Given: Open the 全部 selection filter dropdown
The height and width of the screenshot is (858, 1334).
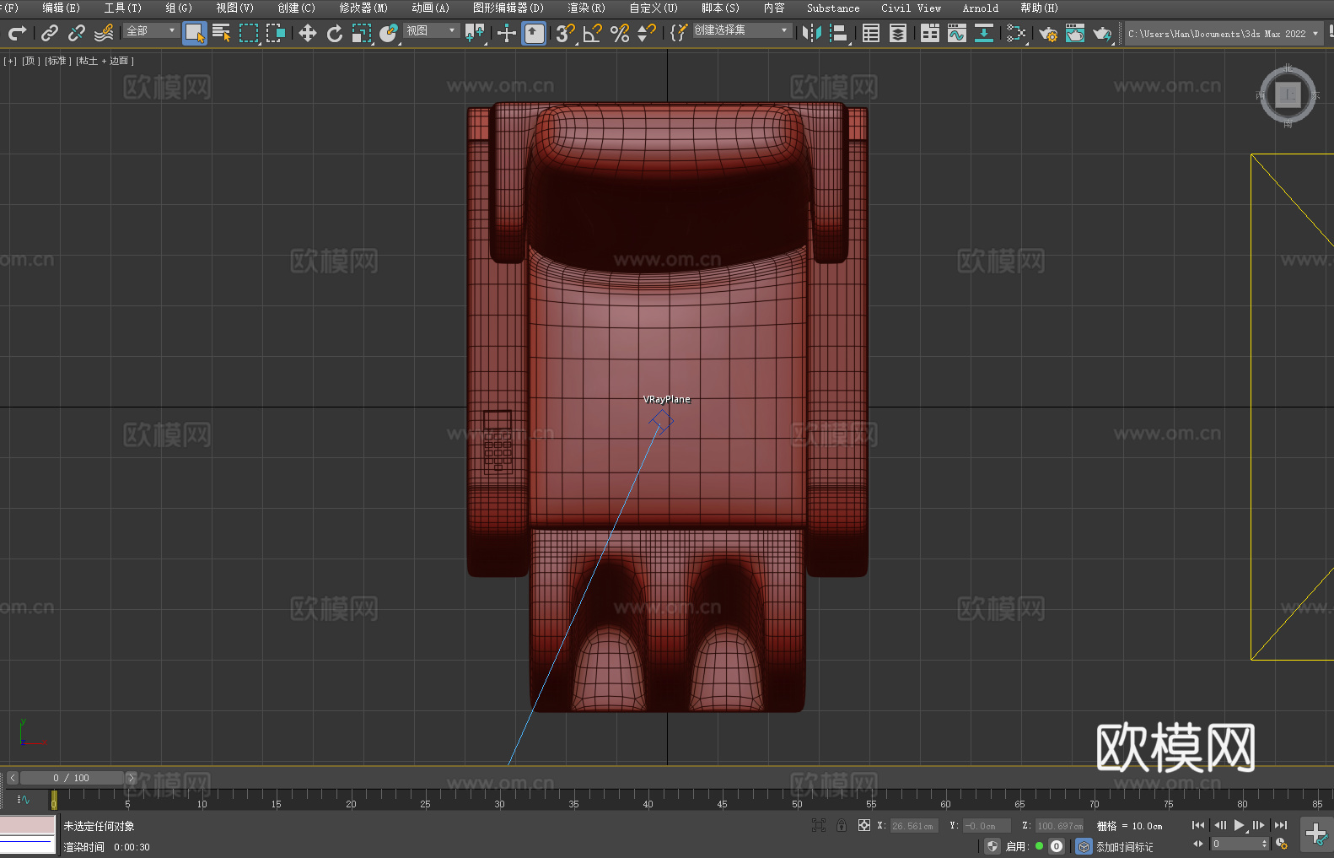Looking at the screenshot, I should [x=152, y=30].
